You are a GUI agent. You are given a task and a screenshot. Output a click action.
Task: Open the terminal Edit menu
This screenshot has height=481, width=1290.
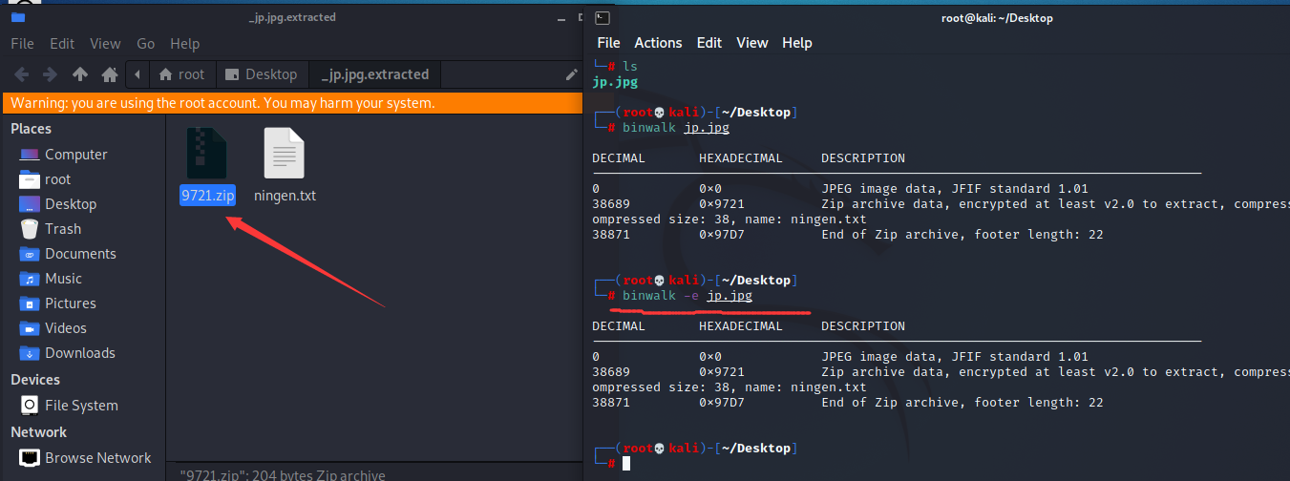pos(709,43)
